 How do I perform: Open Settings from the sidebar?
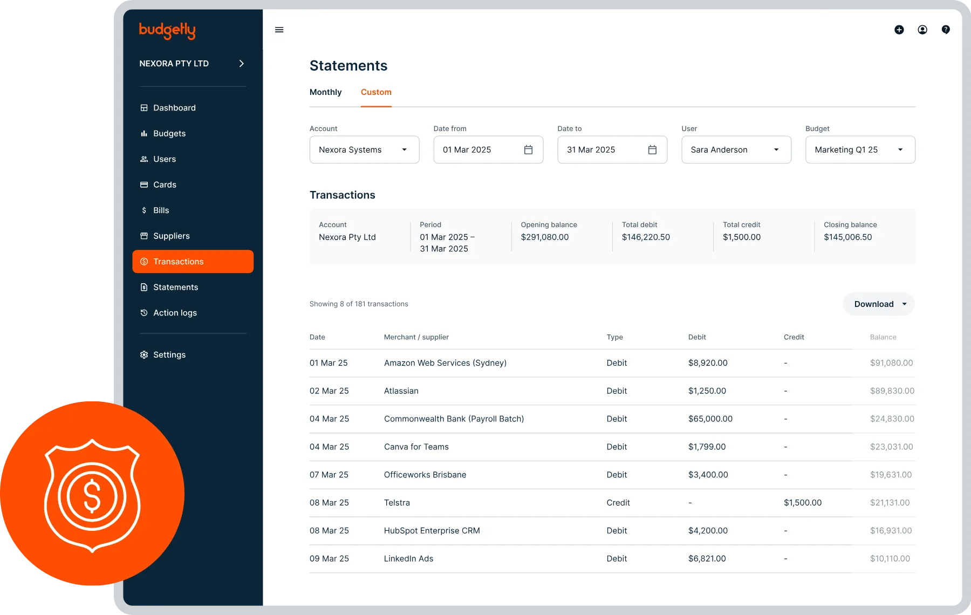coord(169,355)
